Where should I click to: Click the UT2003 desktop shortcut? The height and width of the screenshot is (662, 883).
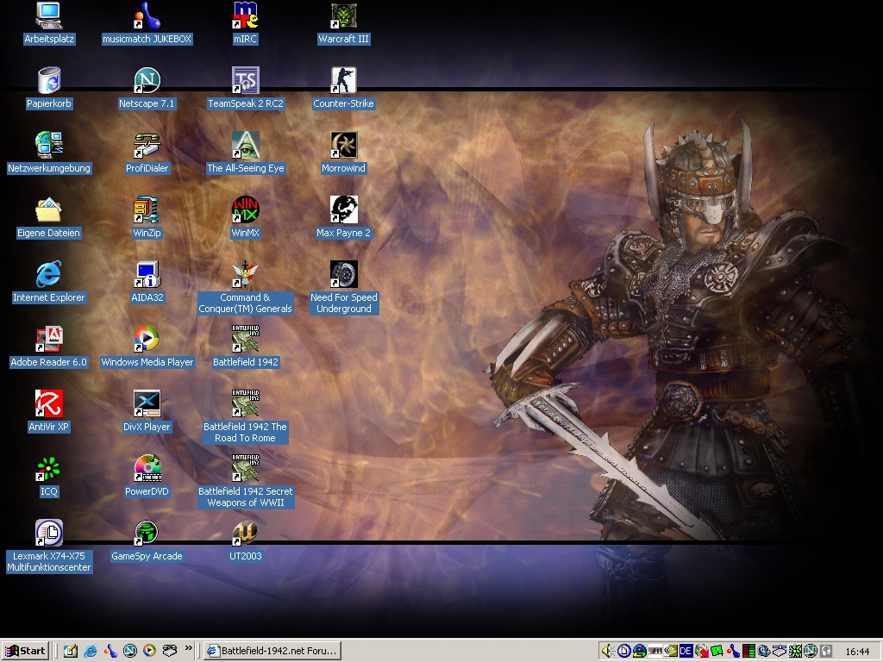click(246, 541)
